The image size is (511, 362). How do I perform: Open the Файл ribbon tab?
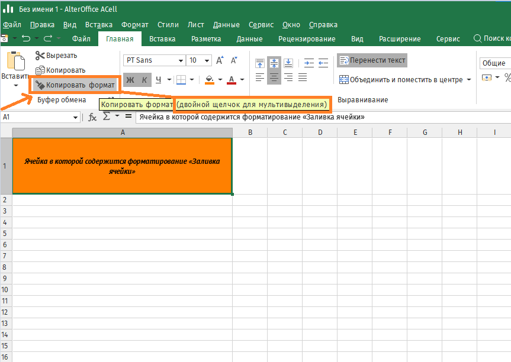[x=81, y=39]
